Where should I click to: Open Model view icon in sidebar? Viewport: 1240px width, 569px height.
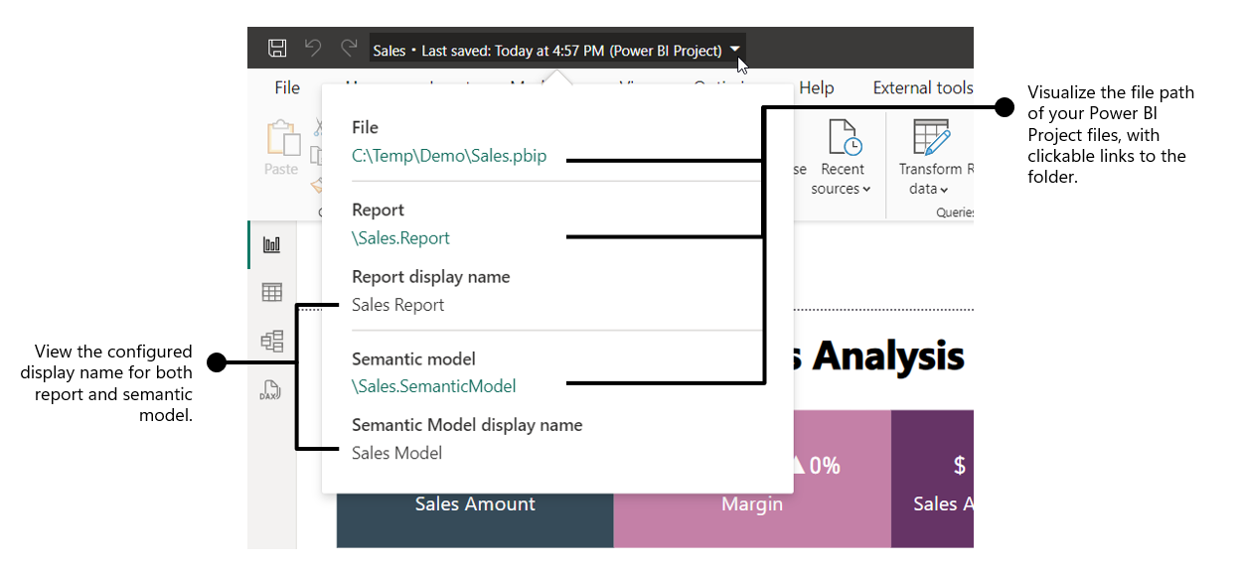click(271, 342)
